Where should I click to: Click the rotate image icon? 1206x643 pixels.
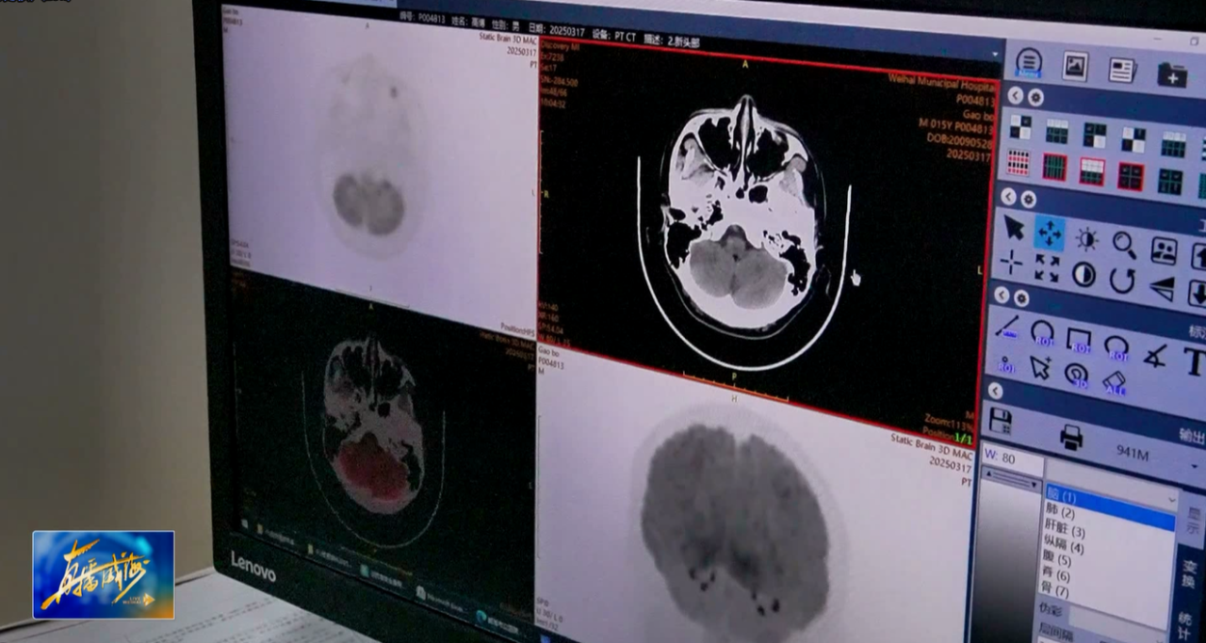tap(1122, 281)
